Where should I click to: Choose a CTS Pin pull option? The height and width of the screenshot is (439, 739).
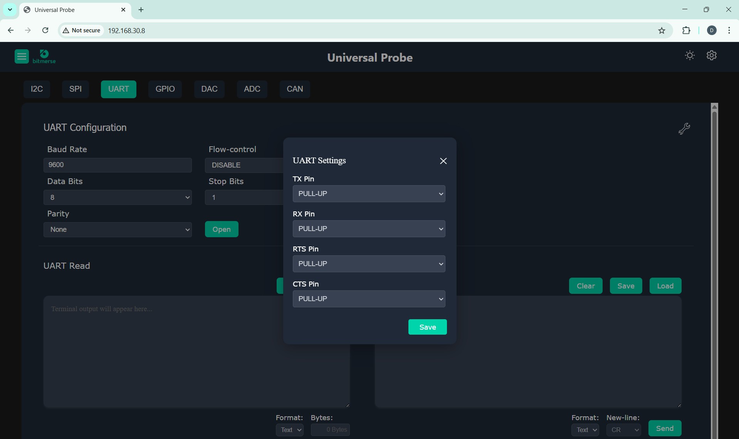click(369, 299)
